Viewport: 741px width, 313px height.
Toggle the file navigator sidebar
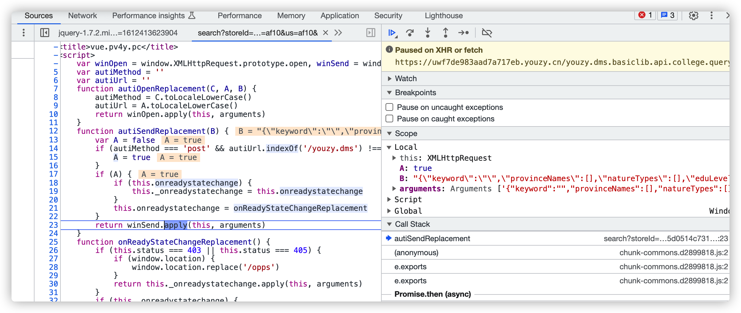pos(45,33)
